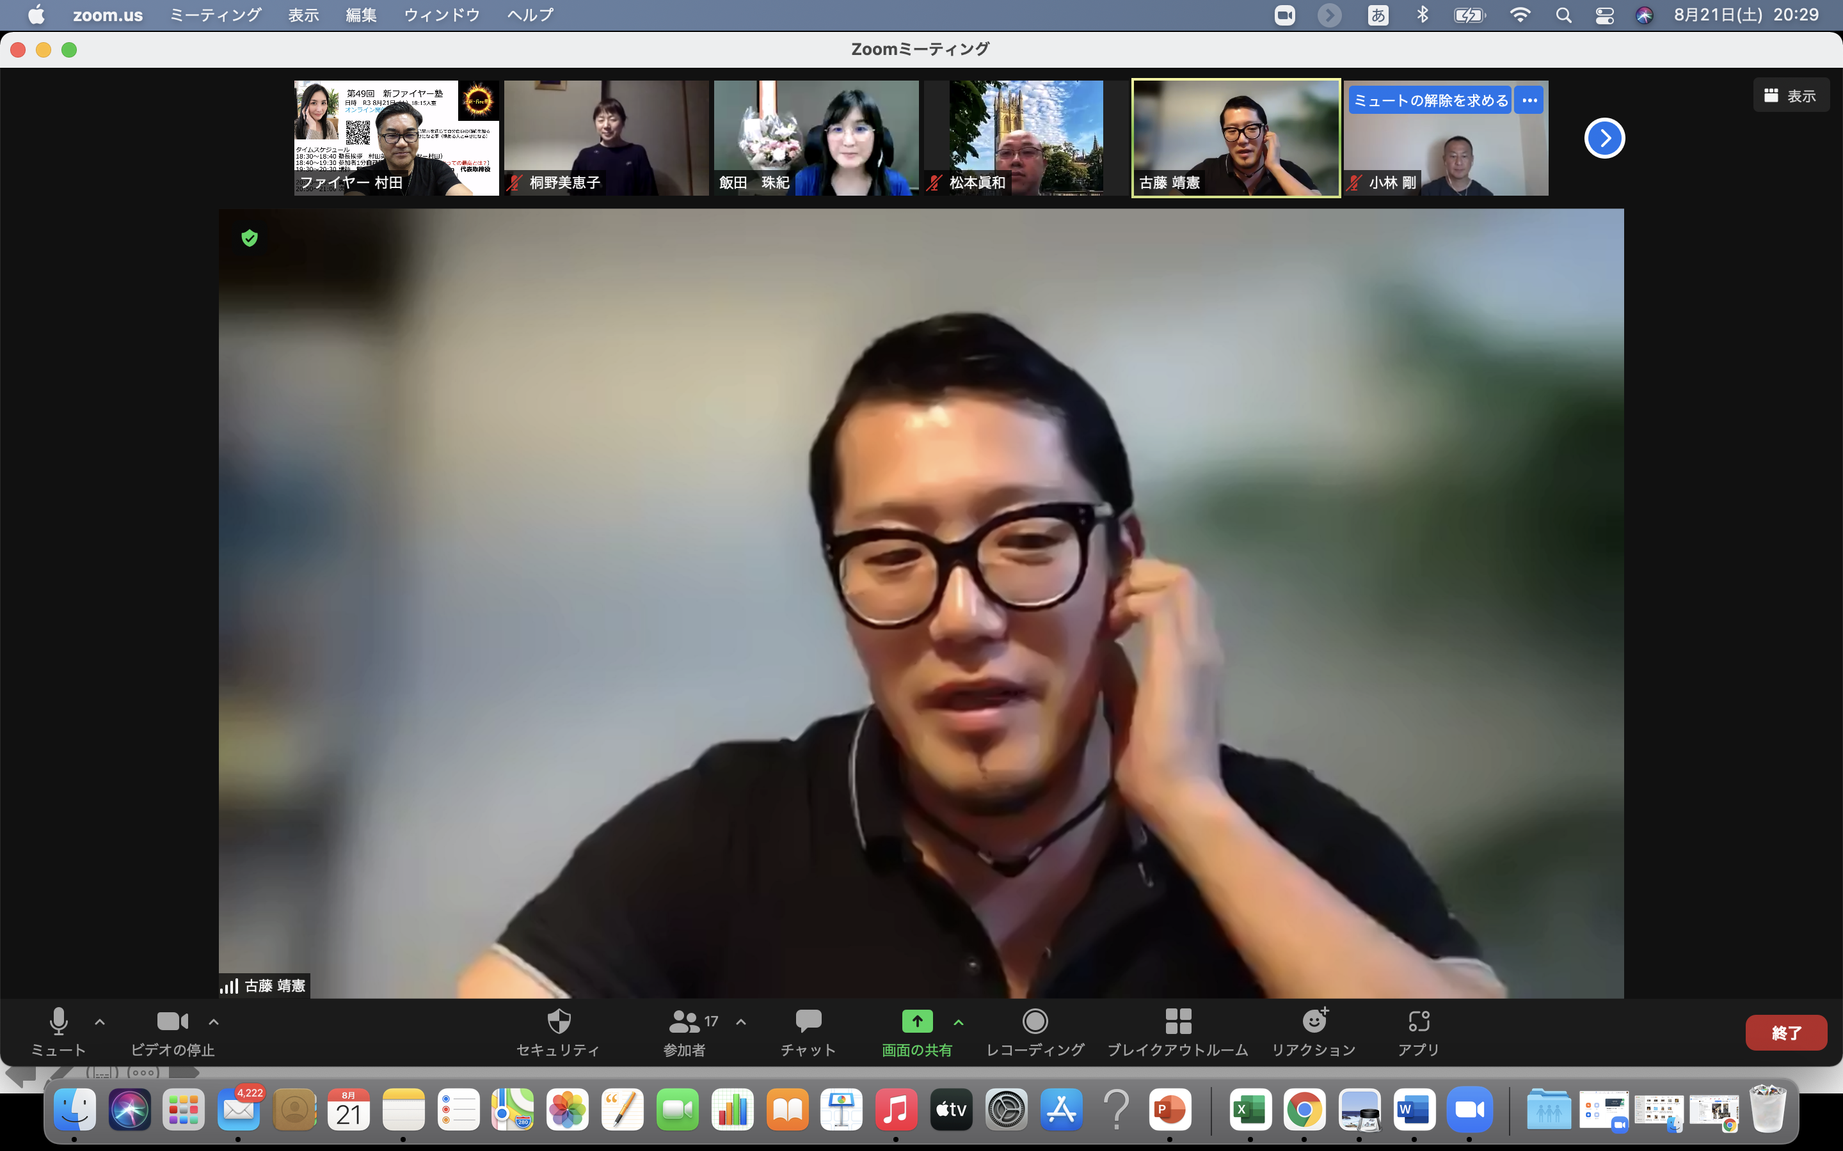Click the red 終了 end meeting button

[1785, 1032]
